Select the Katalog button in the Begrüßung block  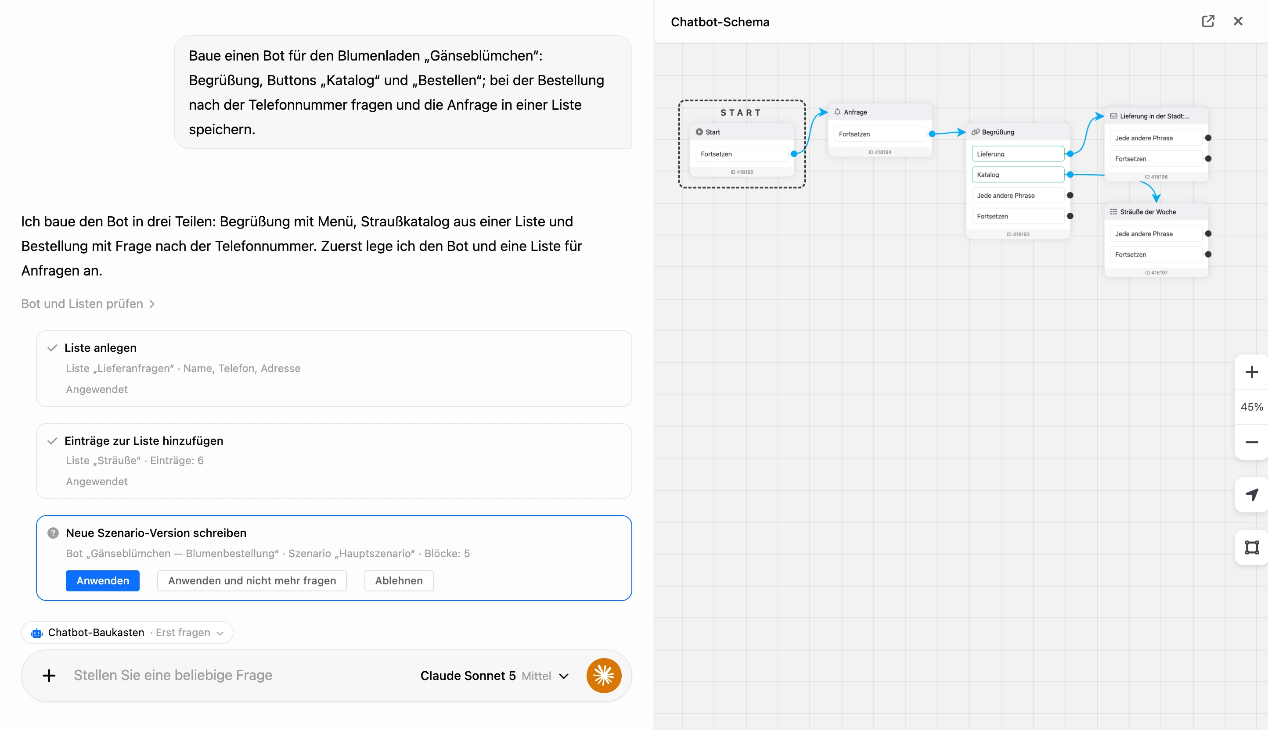click(x=1018, y=175)
